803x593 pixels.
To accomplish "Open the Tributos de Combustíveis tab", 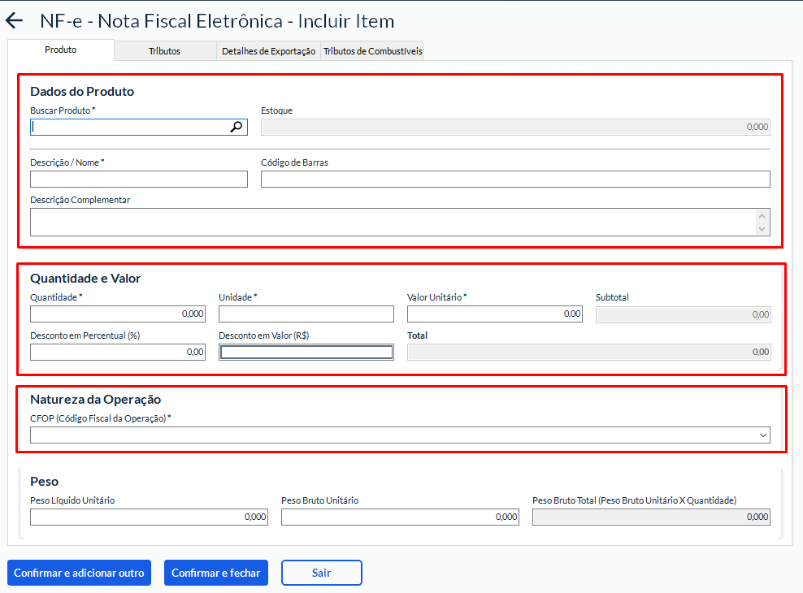I will (x=372, y=50).
